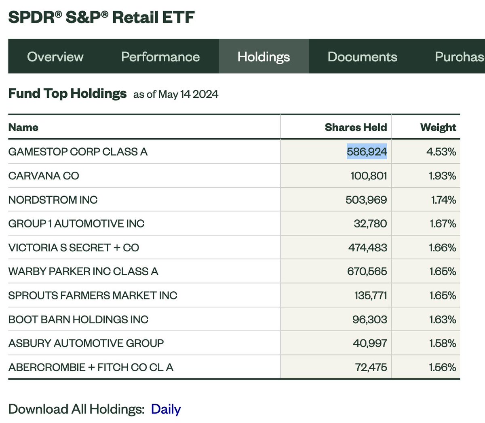Click the Carvana Co holding name
The width and height of the screenshot is (485, 423).
pos(44,176)
